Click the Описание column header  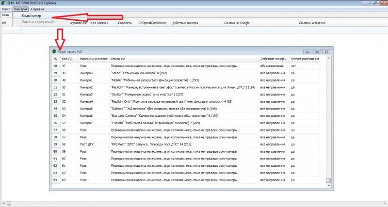pos(118,59)
